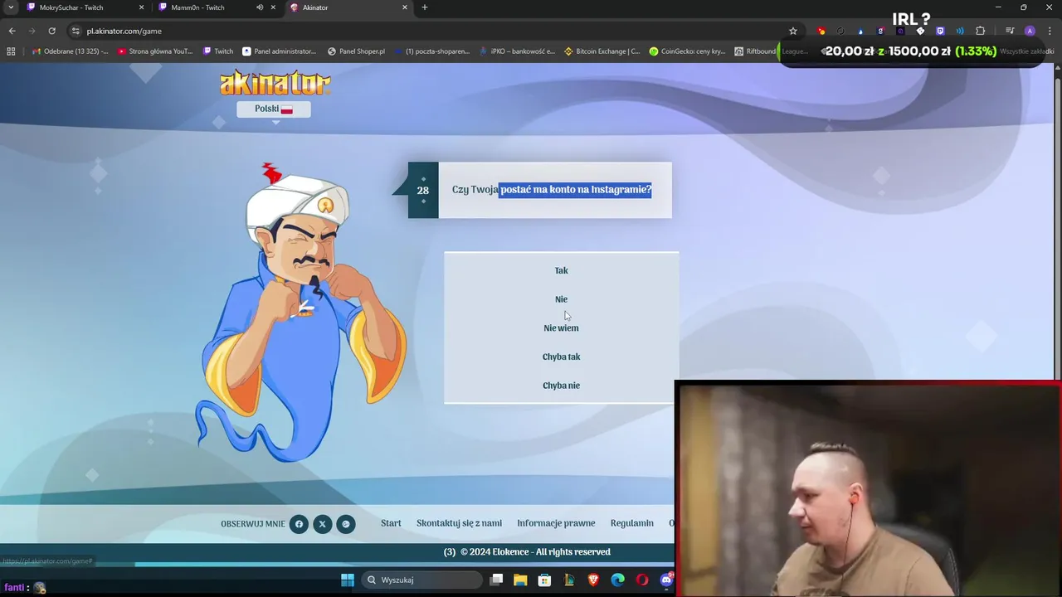Click the third follow-me social icon
The image size is (1062, 597).
(x=346, y=523)
